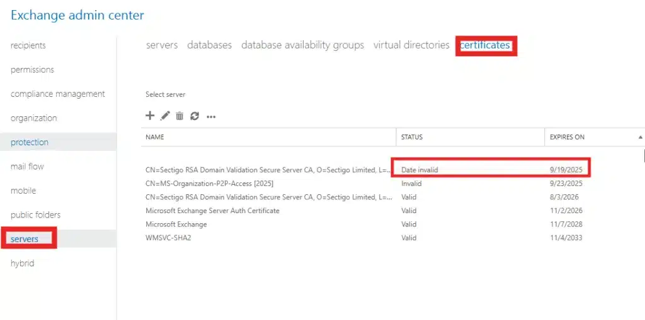This screenshot has width=645, height=320.
Task: Select the WMSVC-SHA2 certificate row
Action: pyautogui.click(x=168, y=238)
